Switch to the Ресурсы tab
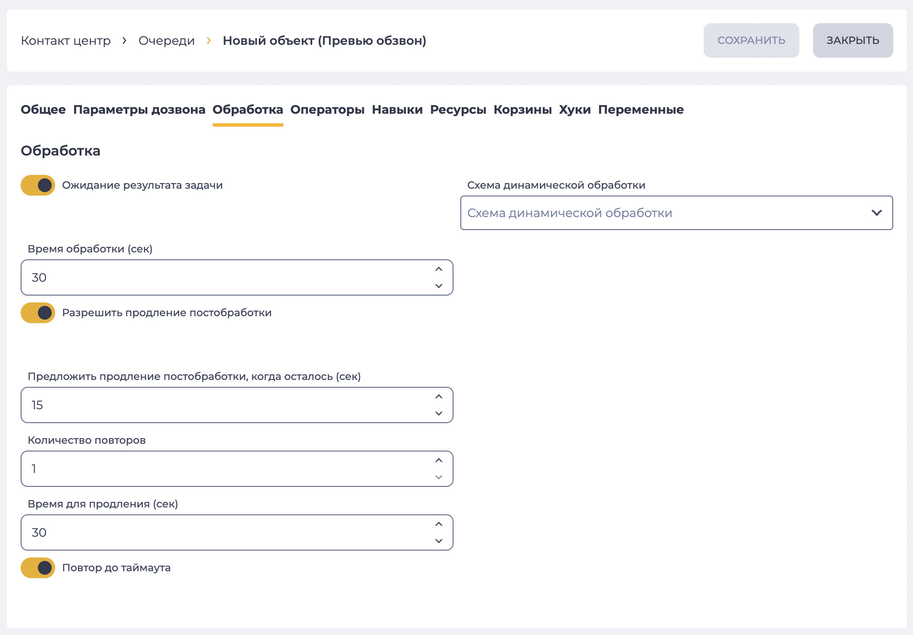The height and width of the screenshot is (635, 913). [458, 109]
